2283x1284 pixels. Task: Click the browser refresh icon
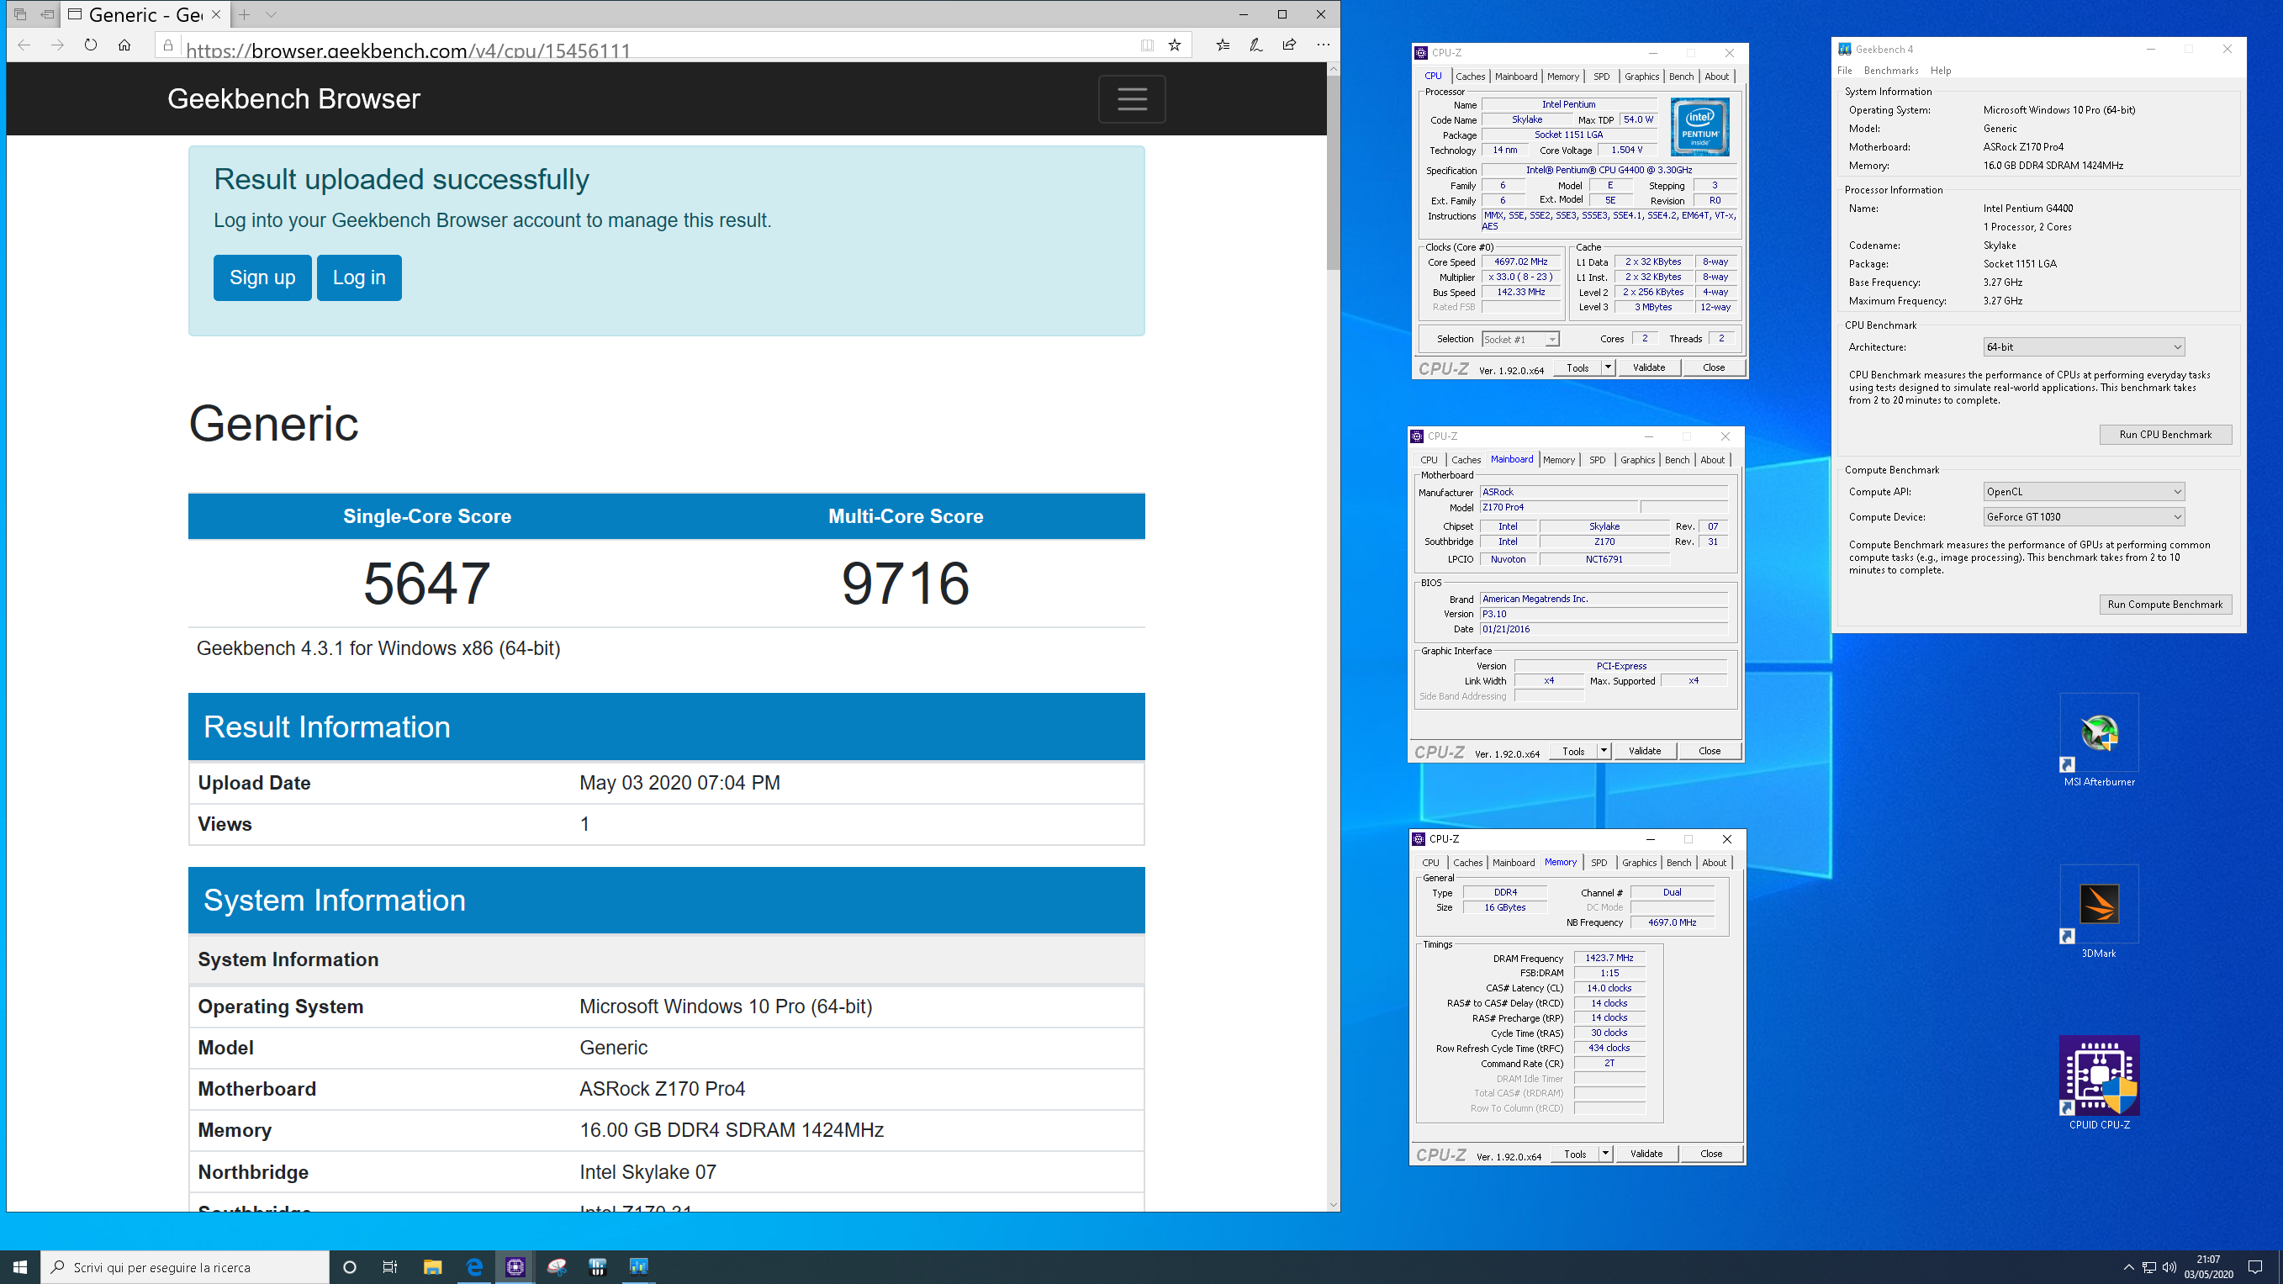tap(91, 45)
